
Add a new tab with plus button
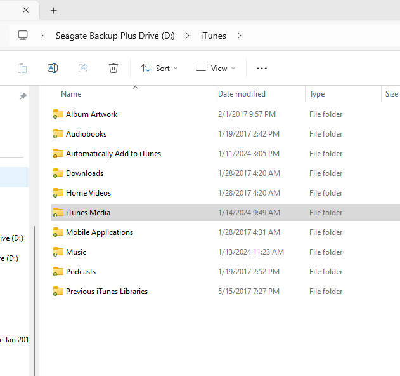pos(54,11)
